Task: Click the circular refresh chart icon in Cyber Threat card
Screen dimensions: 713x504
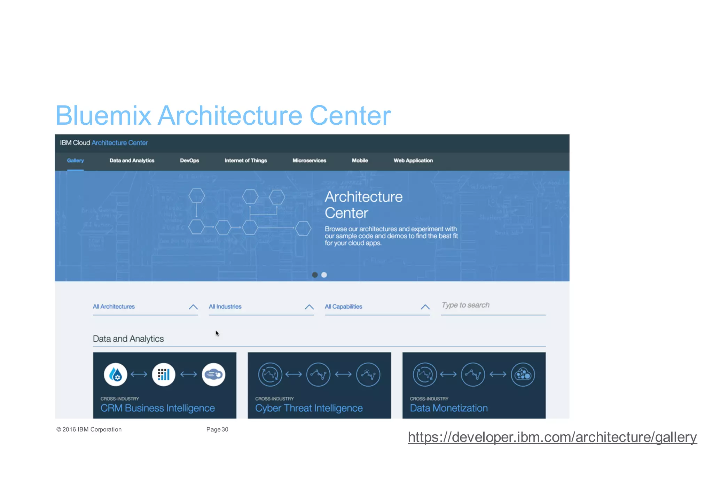Action: pos(270,375)
